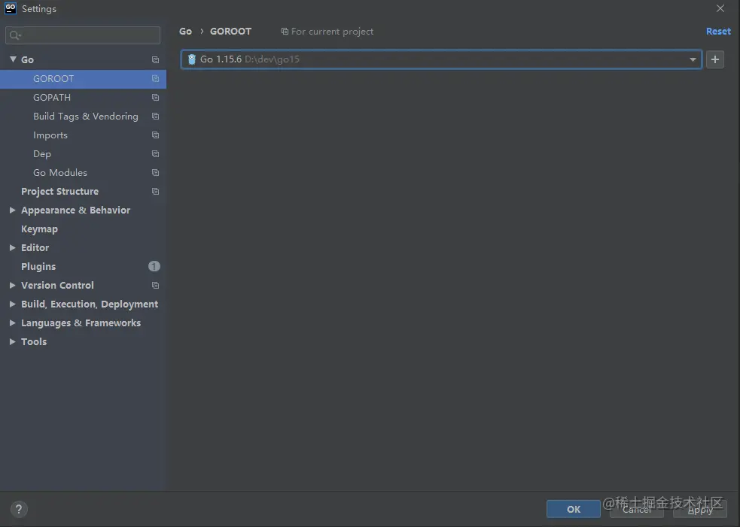Click the Go breadcrumb in the header
740x527 pixels.
(185, 32)
